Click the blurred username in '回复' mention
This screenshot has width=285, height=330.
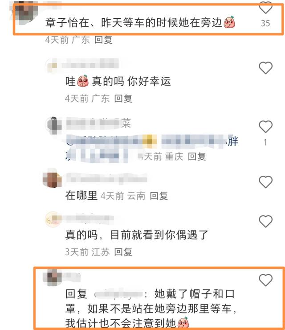coord(118,294)
